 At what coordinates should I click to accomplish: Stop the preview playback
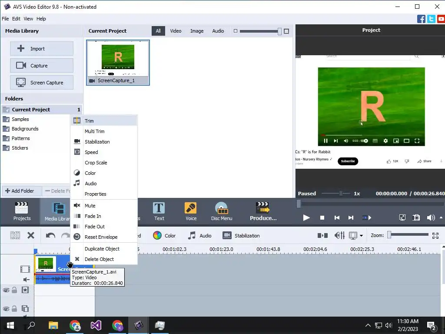click(x=322, y=218)
